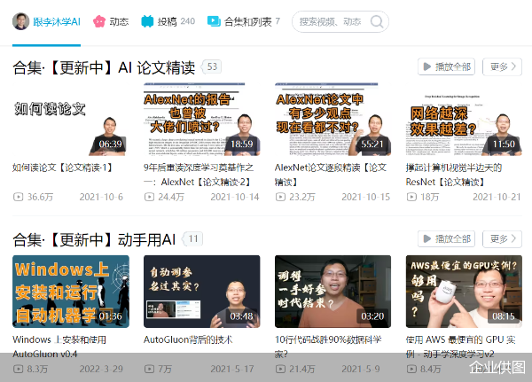Open title 撑起计算机视觉半边天的ResNet
The width and height of the screenshot is (532, 382).
[x=454, y=175]
